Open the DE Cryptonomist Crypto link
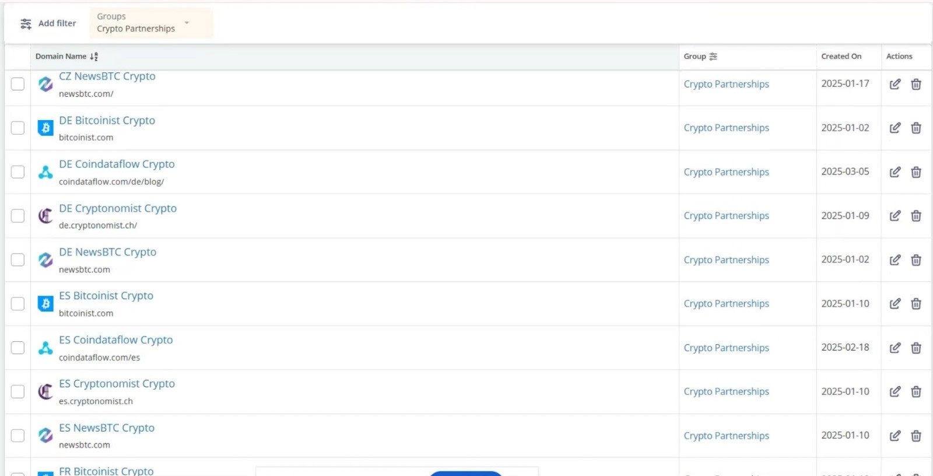Image resolution: width=933 pixels, height=476 pixels. coord(118,208)
